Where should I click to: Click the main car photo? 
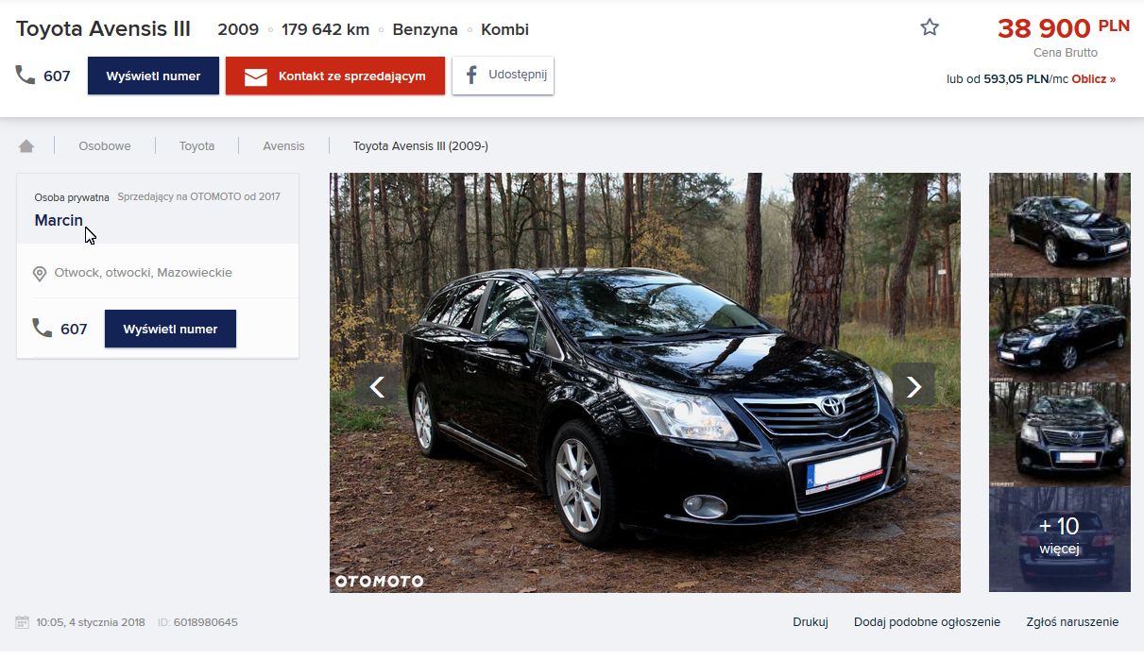[x=644, y=382]
